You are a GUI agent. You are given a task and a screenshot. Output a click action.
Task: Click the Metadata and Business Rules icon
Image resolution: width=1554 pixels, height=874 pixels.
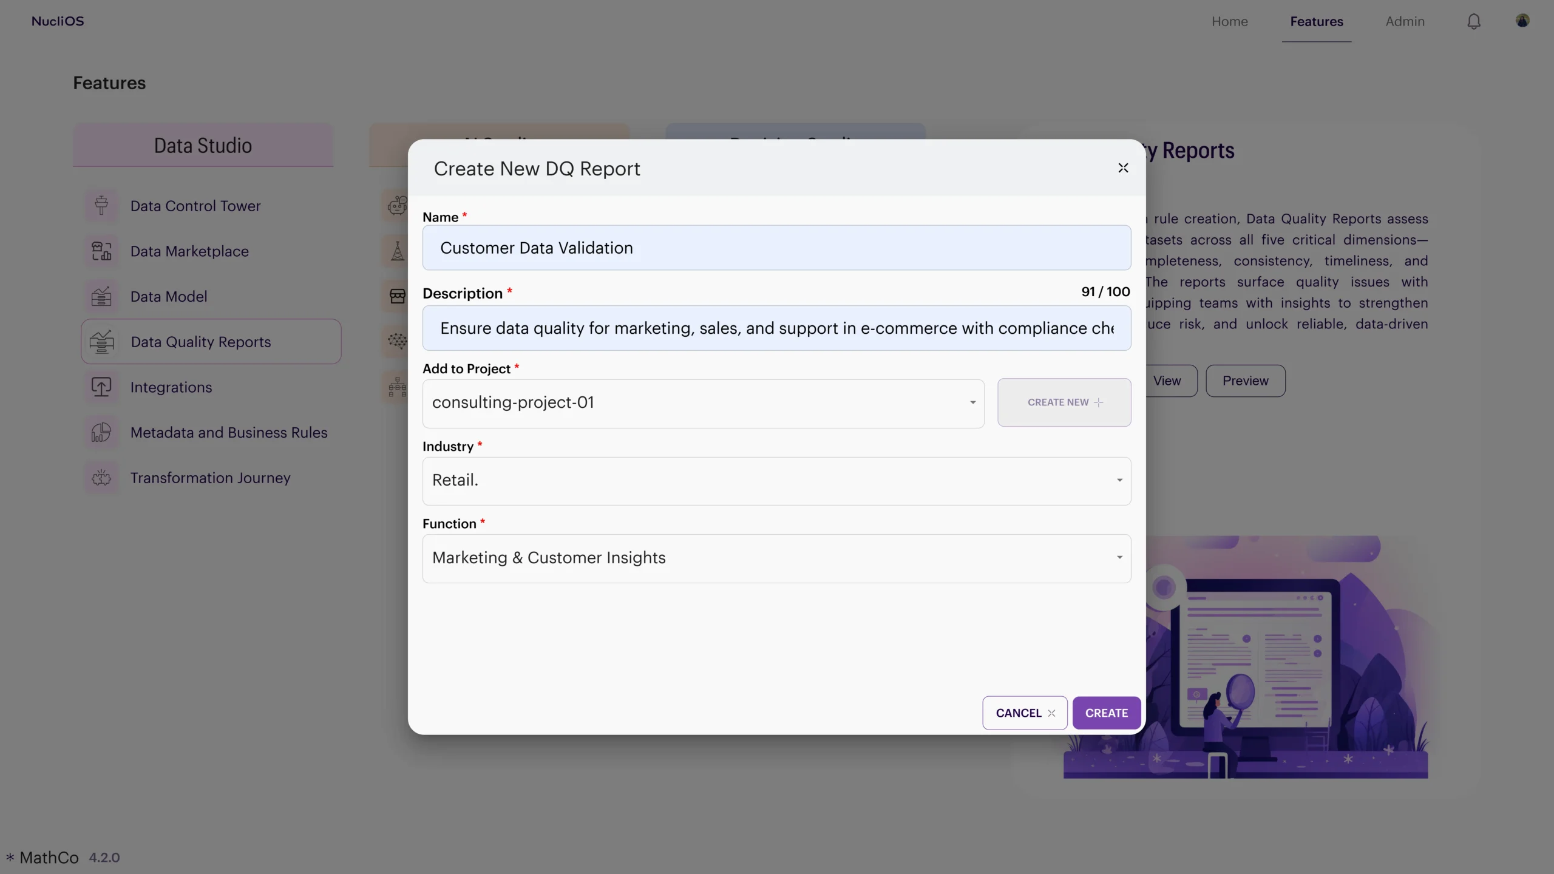(x=101, y=433)
